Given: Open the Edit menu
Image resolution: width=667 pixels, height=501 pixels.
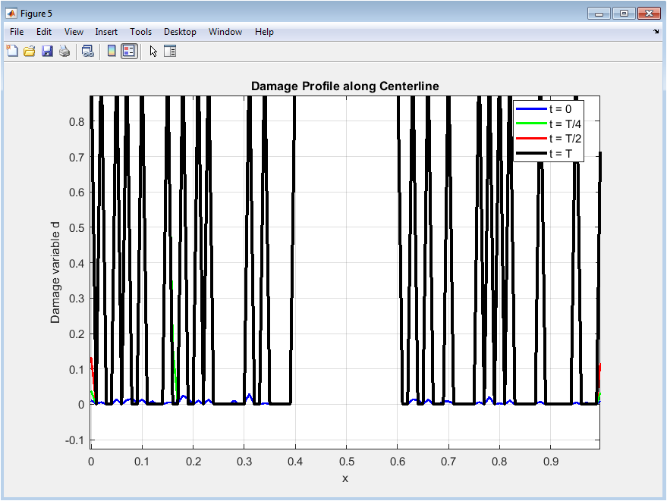Looking at the screenshot, I should click(x=44, y=32).
